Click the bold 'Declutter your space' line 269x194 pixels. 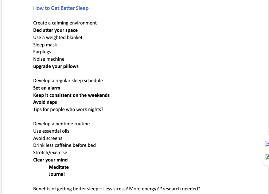[55, 30]
